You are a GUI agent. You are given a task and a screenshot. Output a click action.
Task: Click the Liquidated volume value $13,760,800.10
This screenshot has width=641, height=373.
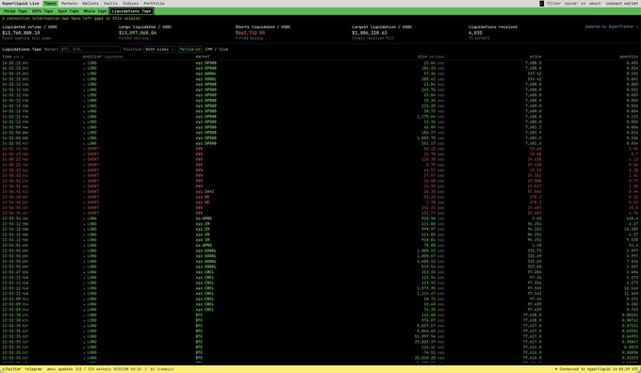coord(21,33)
